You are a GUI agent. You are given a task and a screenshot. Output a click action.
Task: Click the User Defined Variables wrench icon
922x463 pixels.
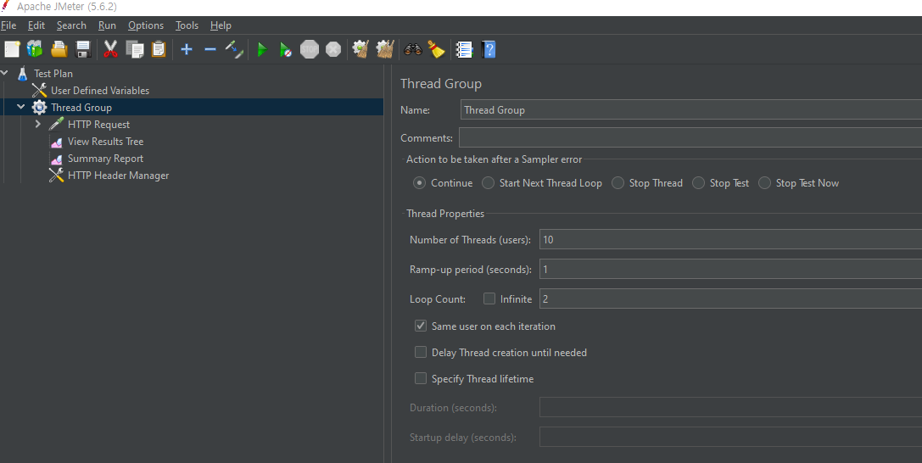pos(39,91)
